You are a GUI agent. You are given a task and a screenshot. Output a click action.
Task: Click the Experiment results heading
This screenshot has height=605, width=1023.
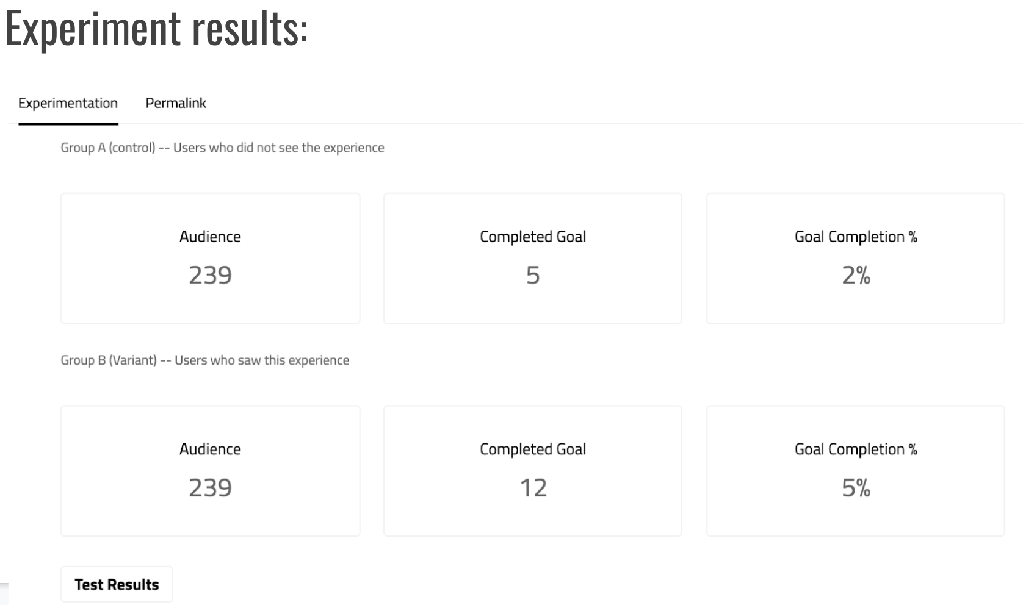click(157, 28)
